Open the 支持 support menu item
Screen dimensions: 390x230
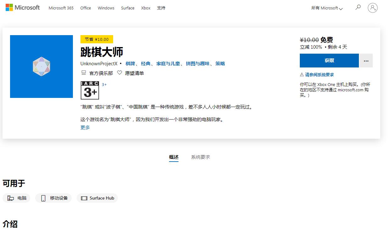[161, 8]
